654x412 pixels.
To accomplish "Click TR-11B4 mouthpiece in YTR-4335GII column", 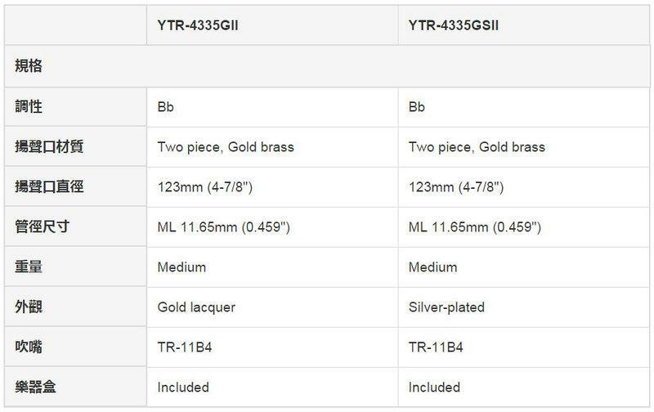I will tap(187, 347).
